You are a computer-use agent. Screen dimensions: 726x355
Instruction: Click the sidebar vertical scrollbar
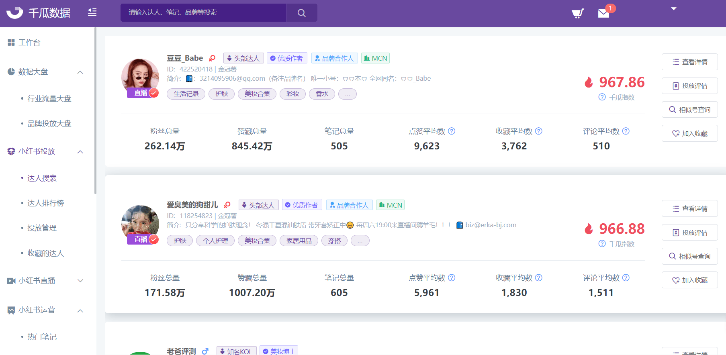(95, 112)
